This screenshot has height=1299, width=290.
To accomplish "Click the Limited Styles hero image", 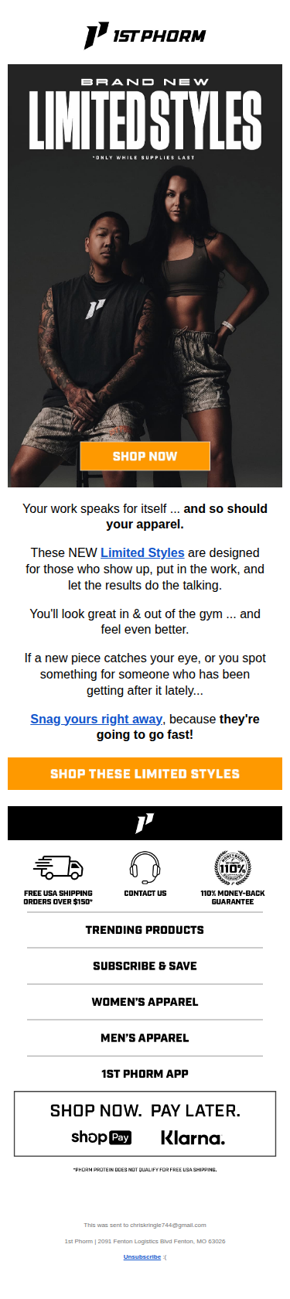I will 145,275.
